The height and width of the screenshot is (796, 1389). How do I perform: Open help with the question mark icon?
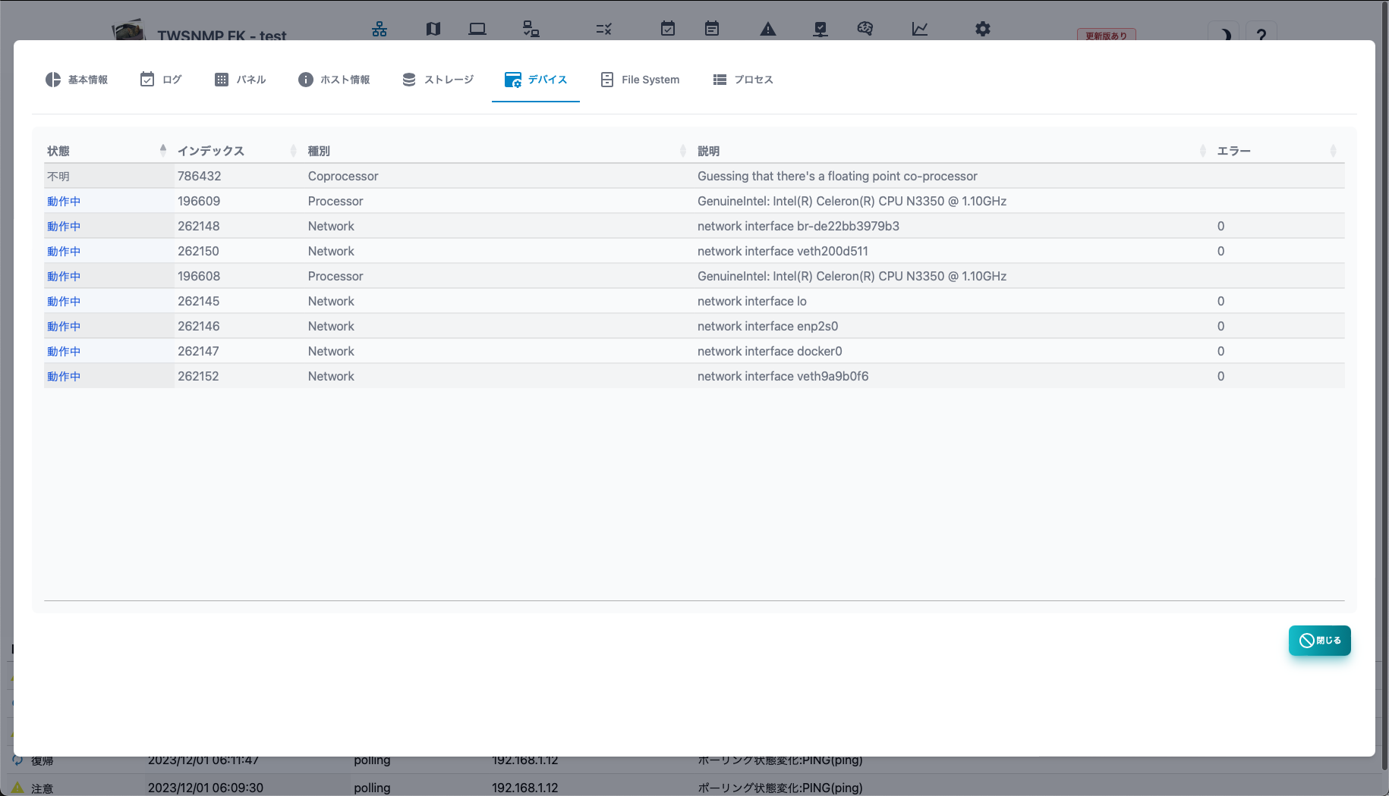(1261, 34)
